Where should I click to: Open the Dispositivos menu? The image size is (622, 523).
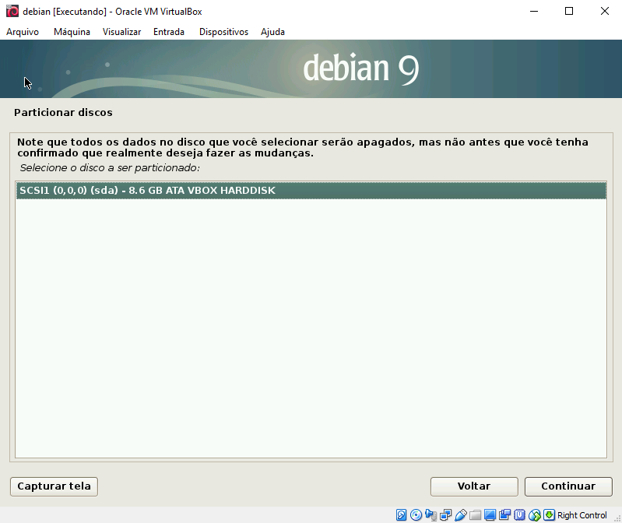tap(223, 32)
